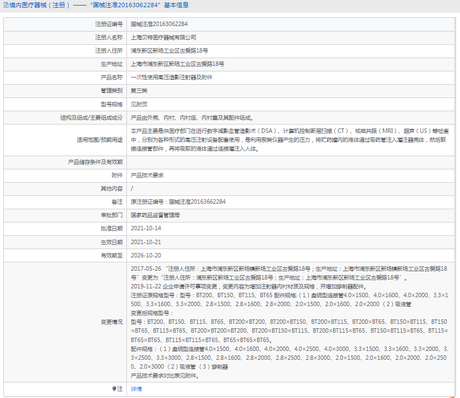The width and height of the screenshot is (460, 398).
Task: Click the 其他内容 label
Action: click(111, 188)
